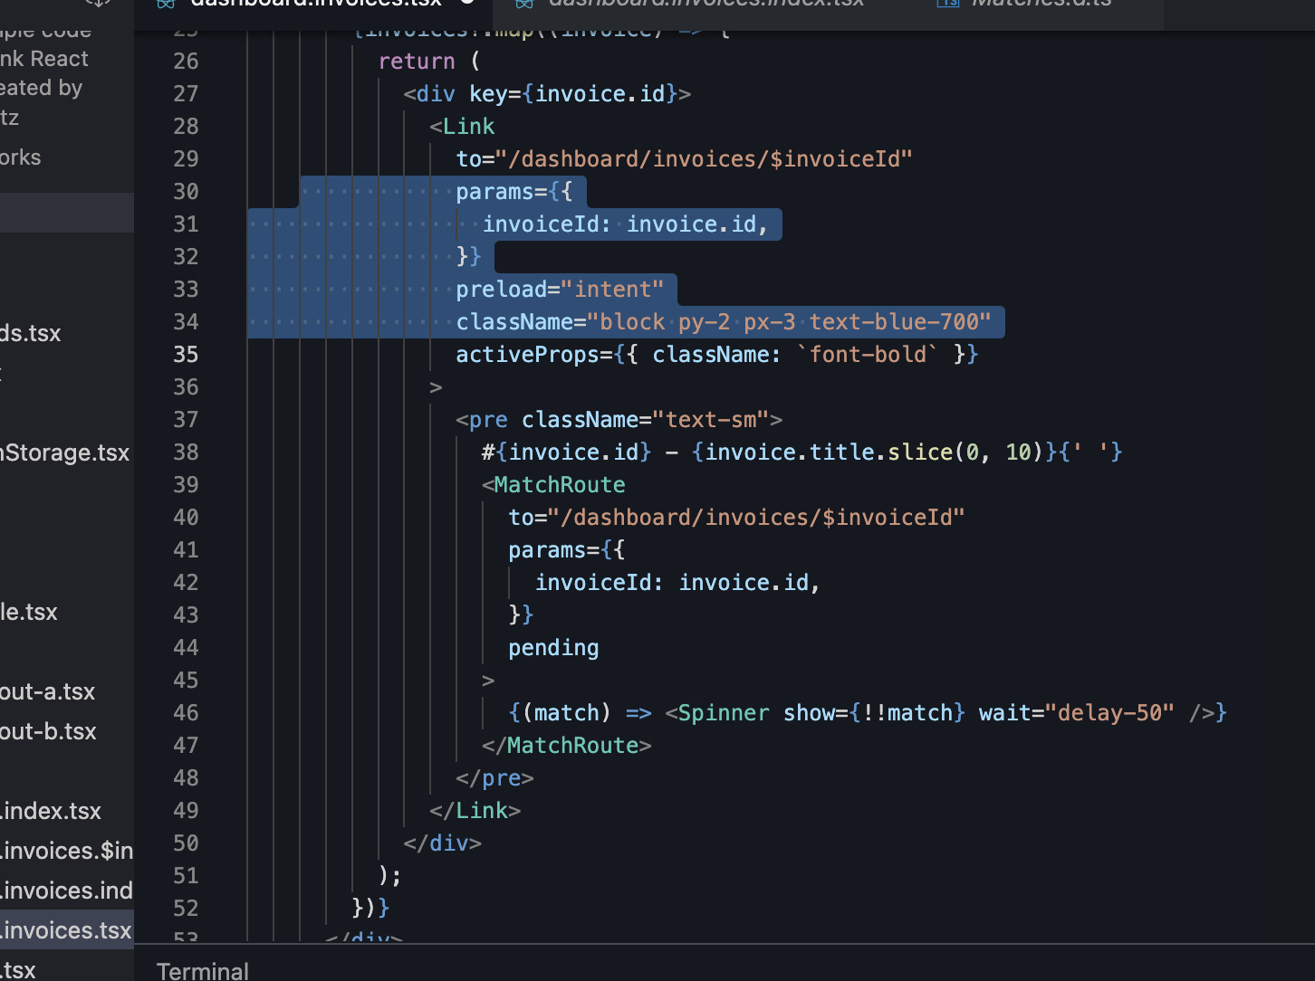Open the Matches.d.ts editor tab

1041,3
